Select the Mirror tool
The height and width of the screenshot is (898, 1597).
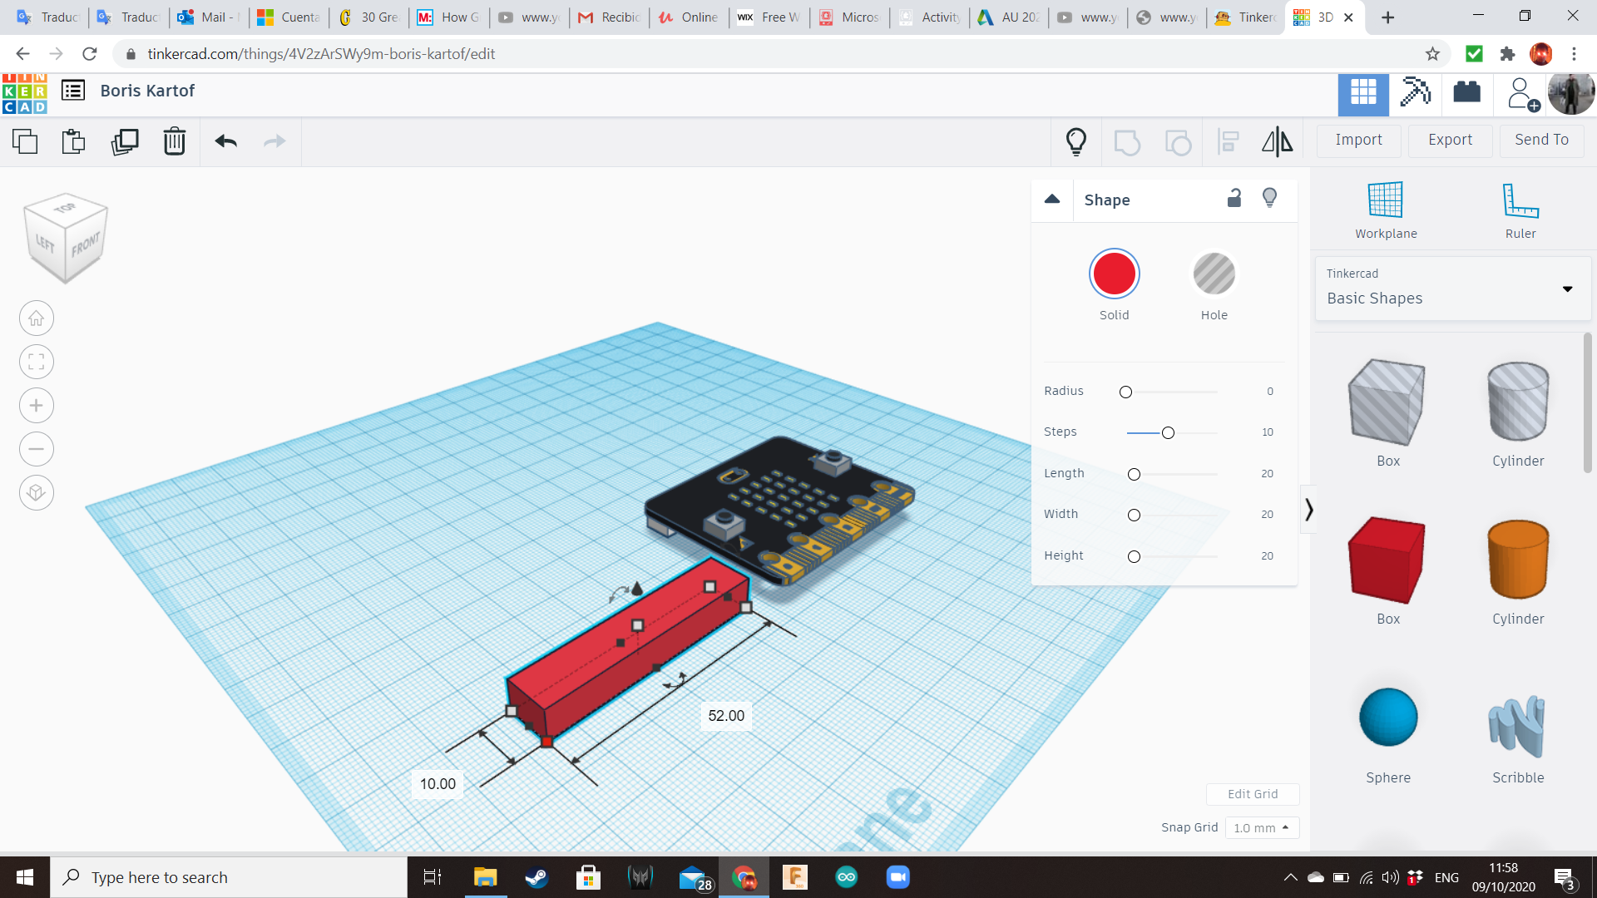(x=1277, y=141)
